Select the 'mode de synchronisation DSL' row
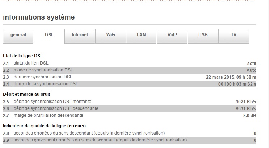Screen dimensions: 269x148 tap(43, 70)
